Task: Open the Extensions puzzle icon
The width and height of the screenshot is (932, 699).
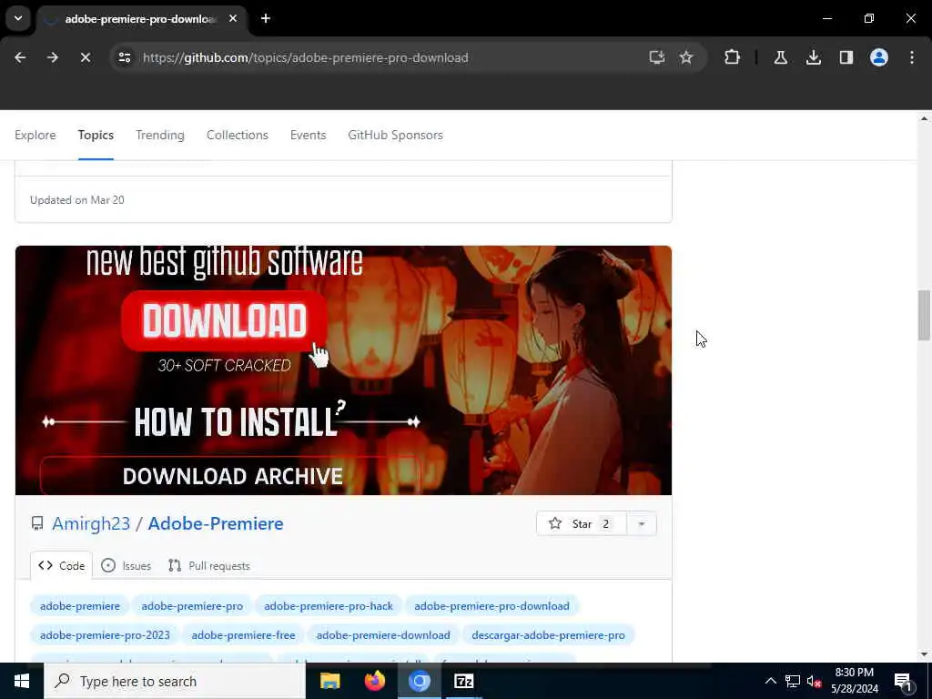Action: click(x=733, y=57)
